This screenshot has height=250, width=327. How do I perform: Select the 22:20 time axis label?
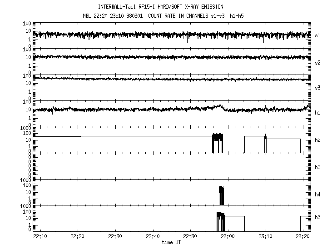coord(78,236)
